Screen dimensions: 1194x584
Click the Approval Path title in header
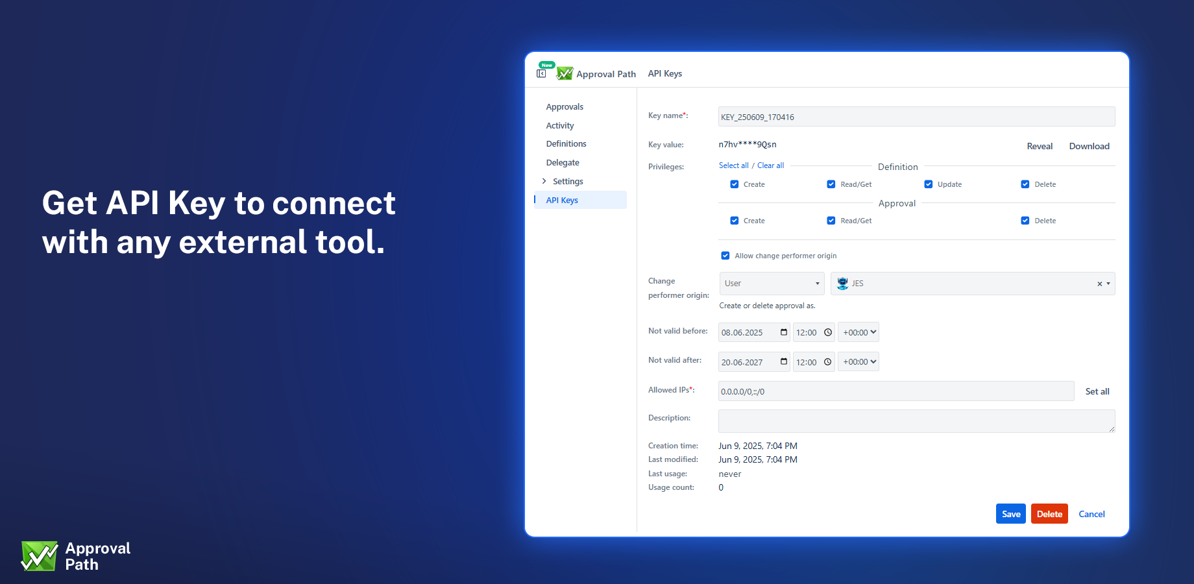coord(605,74)
